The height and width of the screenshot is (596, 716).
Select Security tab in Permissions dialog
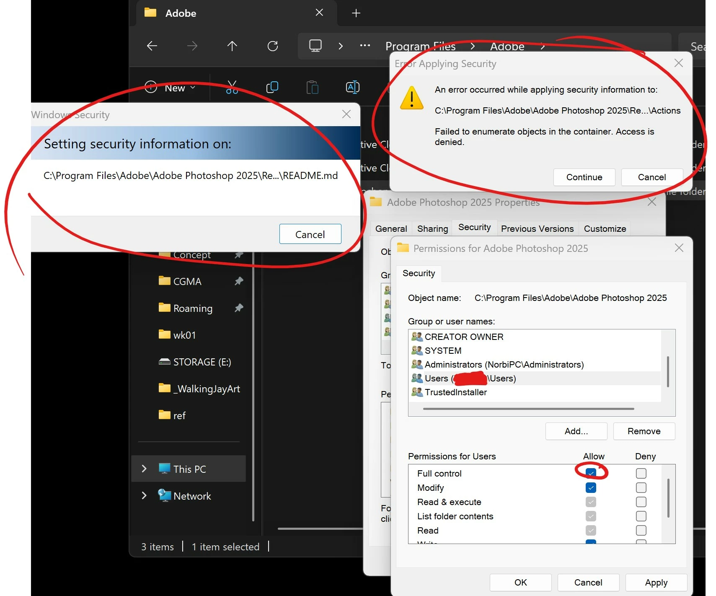[x=419, y=273]
